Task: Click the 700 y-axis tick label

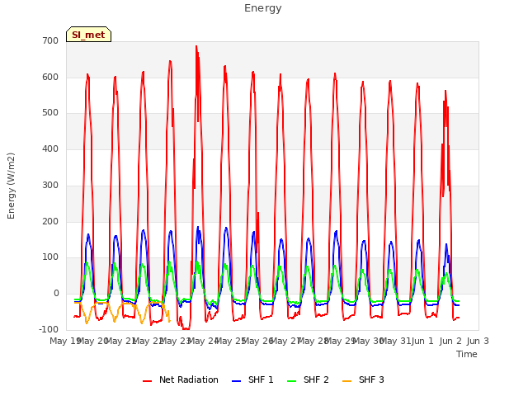Action: [50, 41]
